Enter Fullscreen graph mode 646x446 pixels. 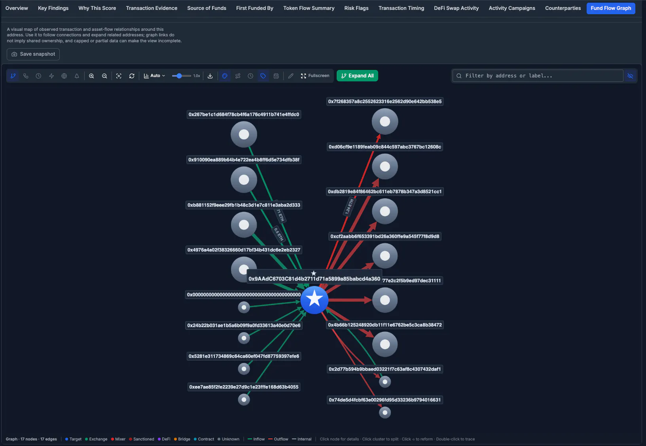pos(315,76)
